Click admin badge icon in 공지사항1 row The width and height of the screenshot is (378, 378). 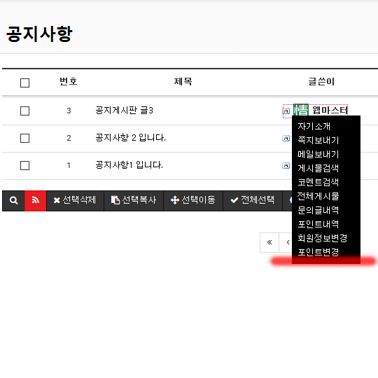tap(286, 166)
